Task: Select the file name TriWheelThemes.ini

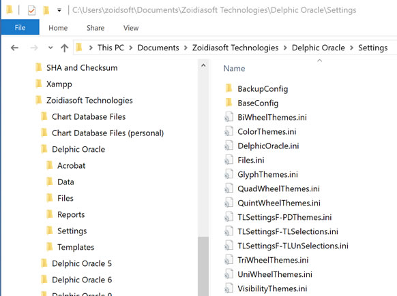Action: [x=273, y=260]
